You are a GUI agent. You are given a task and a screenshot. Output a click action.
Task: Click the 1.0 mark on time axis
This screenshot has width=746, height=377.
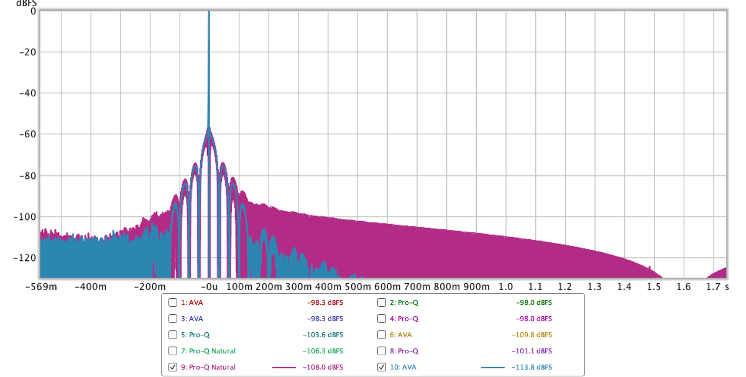click(x=505, y=287)
